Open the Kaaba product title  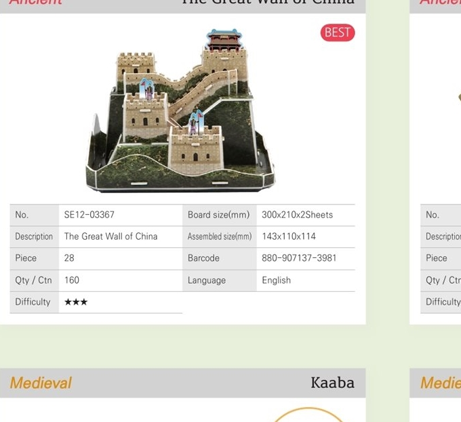332,383
